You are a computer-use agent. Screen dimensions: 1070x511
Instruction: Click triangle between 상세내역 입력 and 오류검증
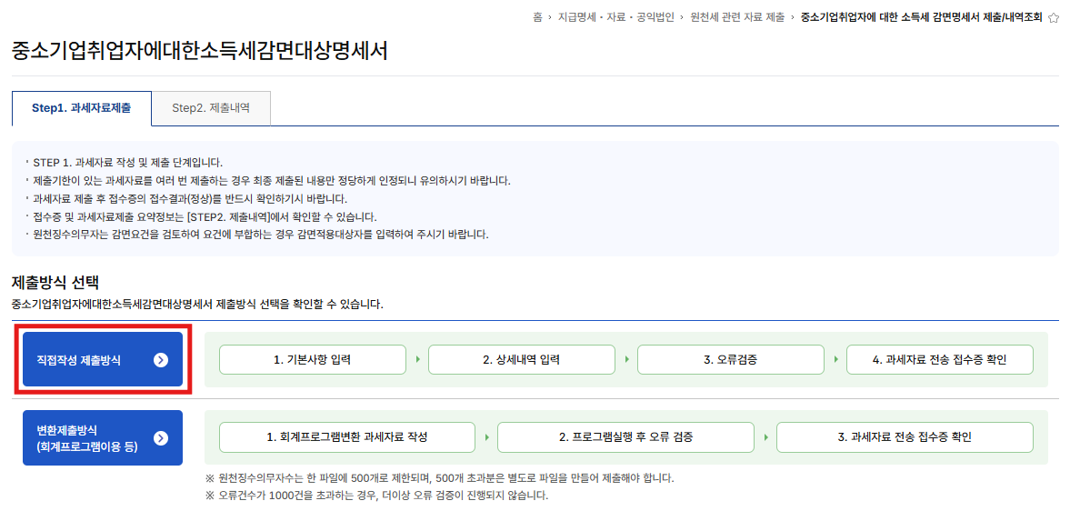(x=626, y=360)
